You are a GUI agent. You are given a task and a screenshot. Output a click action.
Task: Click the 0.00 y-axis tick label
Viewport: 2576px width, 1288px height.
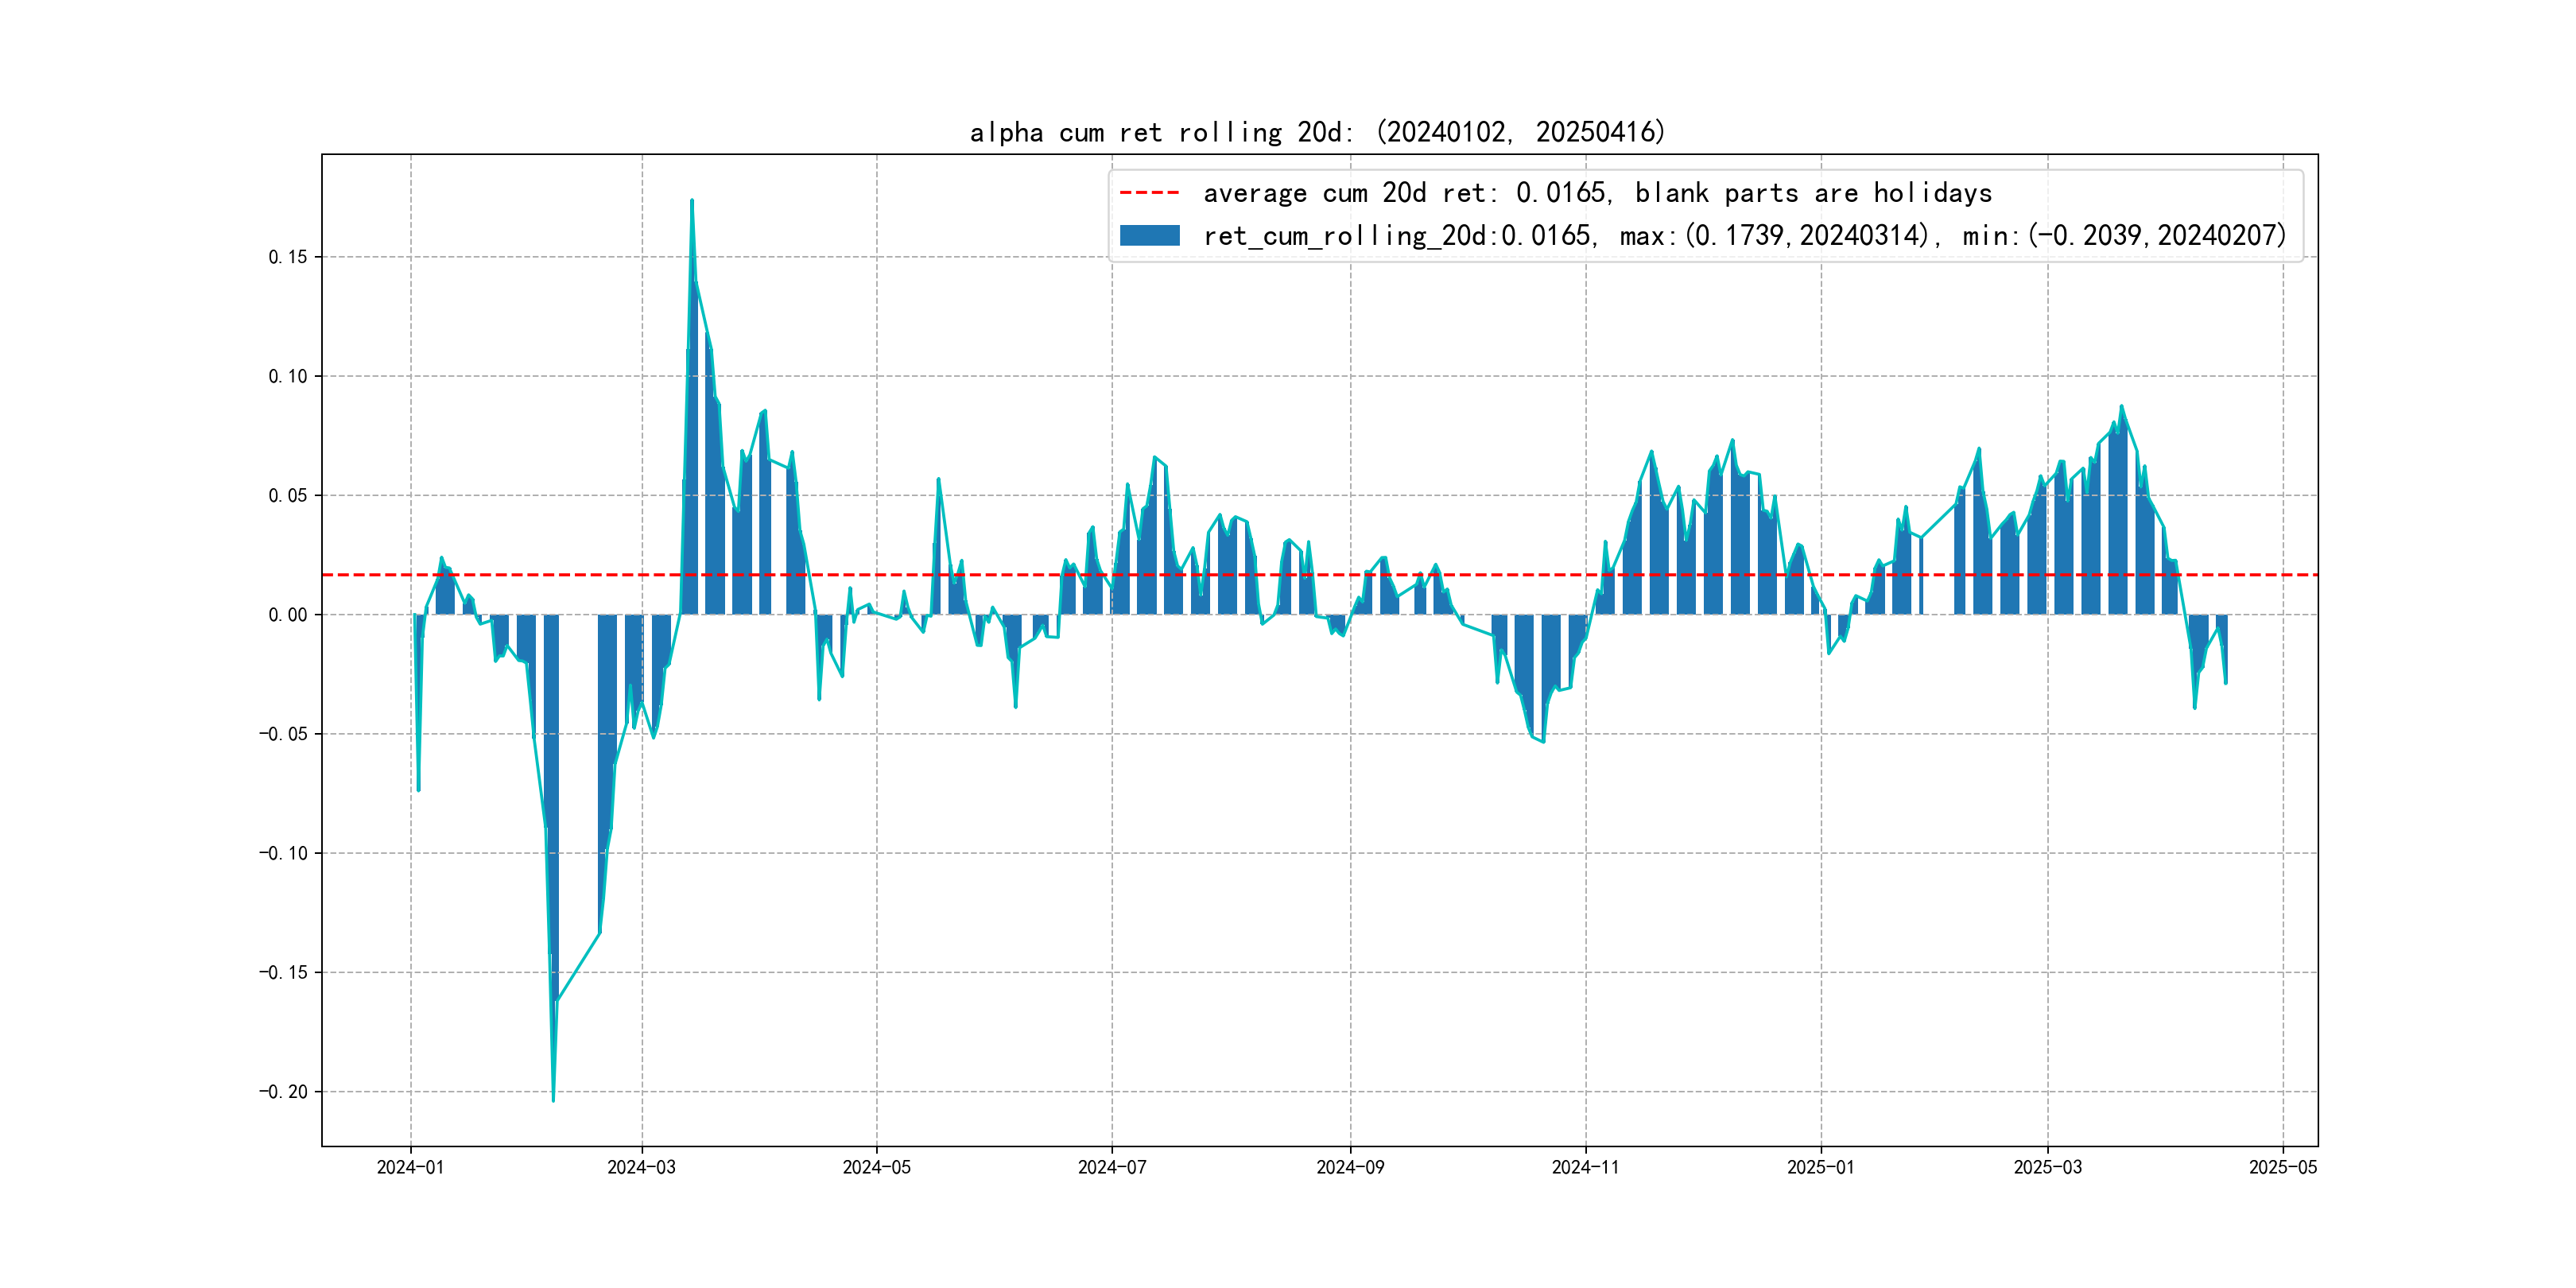click(288, 615)
